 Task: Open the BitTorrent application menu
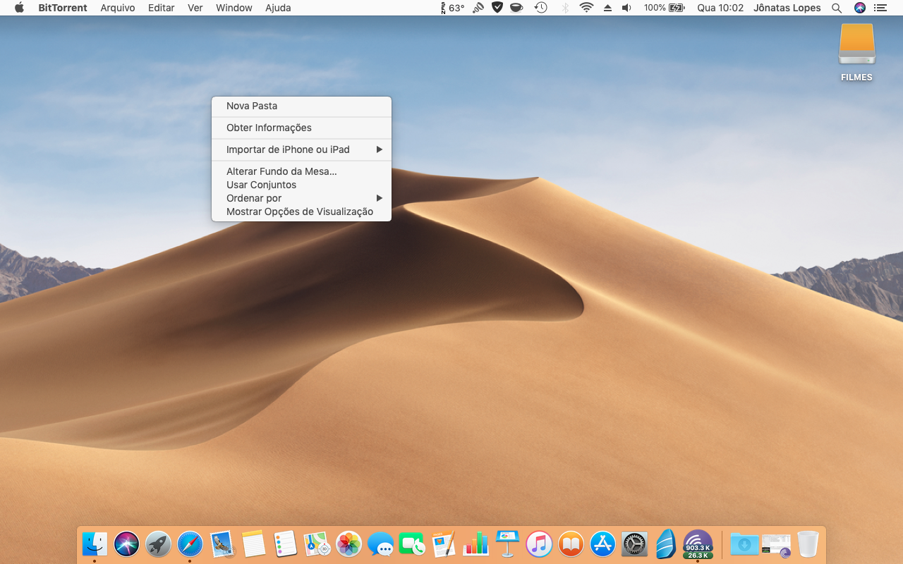click(63, 8)
